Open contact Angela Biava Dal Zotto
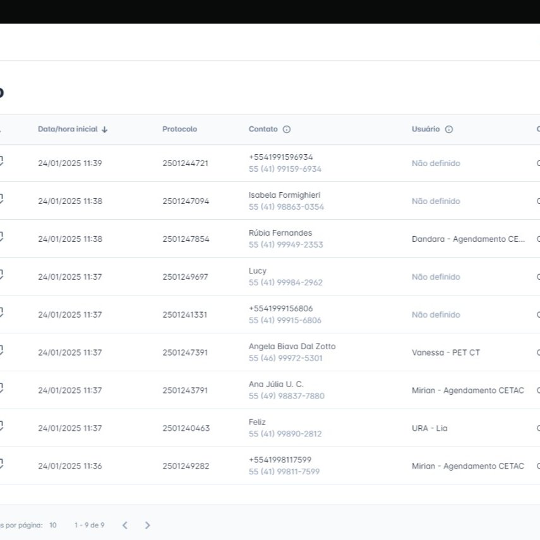Screen dimensions: 540x540 (292, 347)
